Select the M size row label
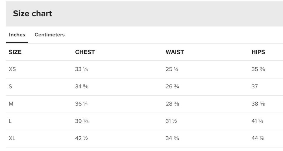Screen dimensions: 283x151 pyautogui.click(x=11, y=104)
